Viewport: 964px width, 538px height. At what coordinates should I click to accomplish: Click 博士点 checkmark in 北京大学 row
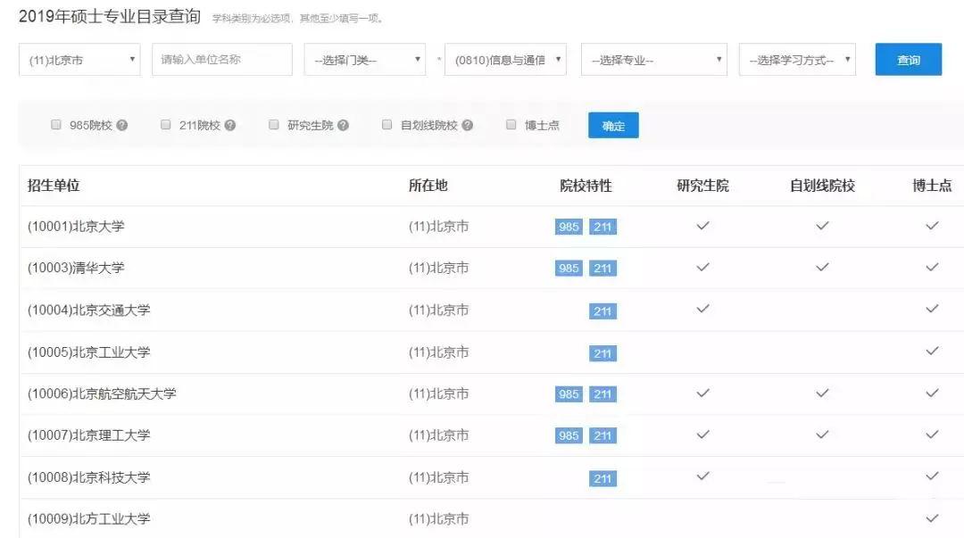point(932,226)
